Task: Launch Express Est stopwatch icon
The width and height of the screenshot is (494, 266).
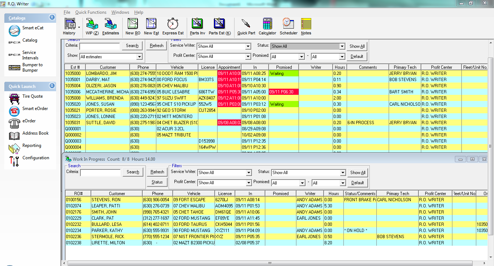Action: [173, 25]
